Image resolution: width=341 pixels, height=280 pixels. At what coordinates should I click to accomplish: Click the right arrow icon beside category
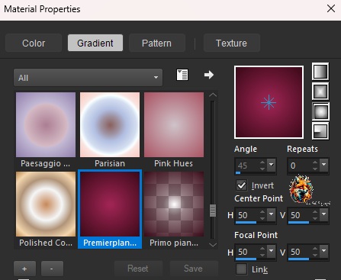click(209, 75)
